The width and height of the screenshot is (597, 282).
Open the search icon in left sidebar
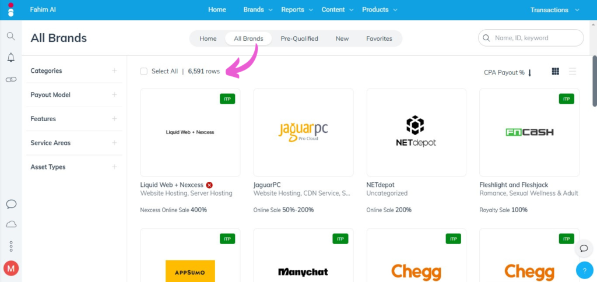pos(11,36)
